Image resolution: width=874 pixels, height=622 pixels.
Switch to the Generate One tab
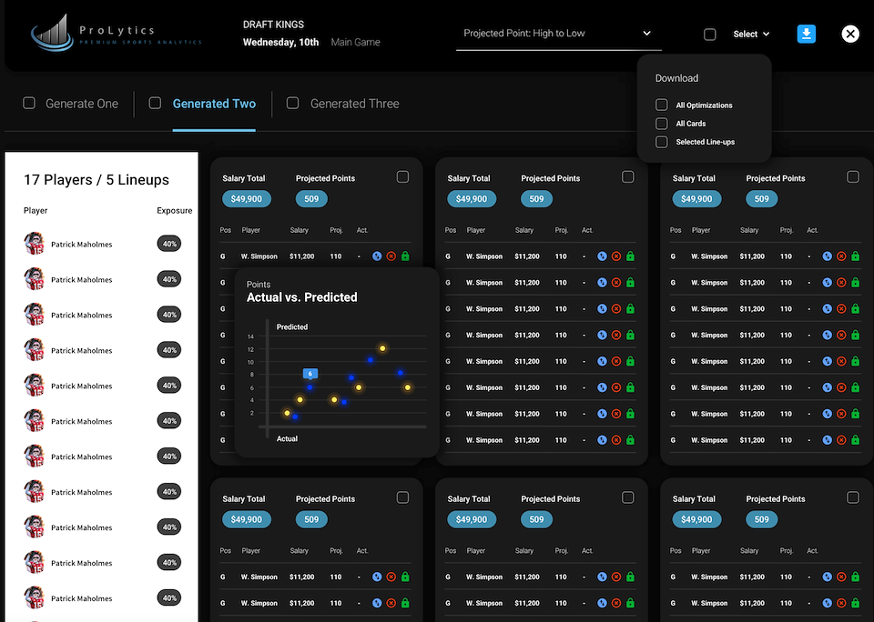(x=81, y=104)
